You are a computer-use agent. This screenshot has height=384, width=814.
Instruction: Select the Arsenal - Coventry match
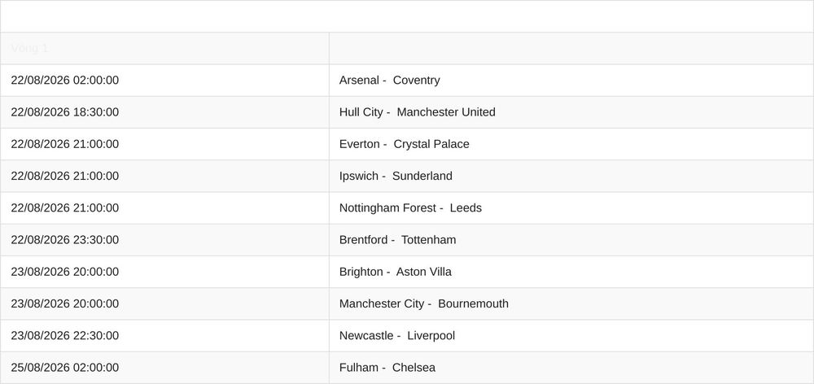tap(389, 81)
